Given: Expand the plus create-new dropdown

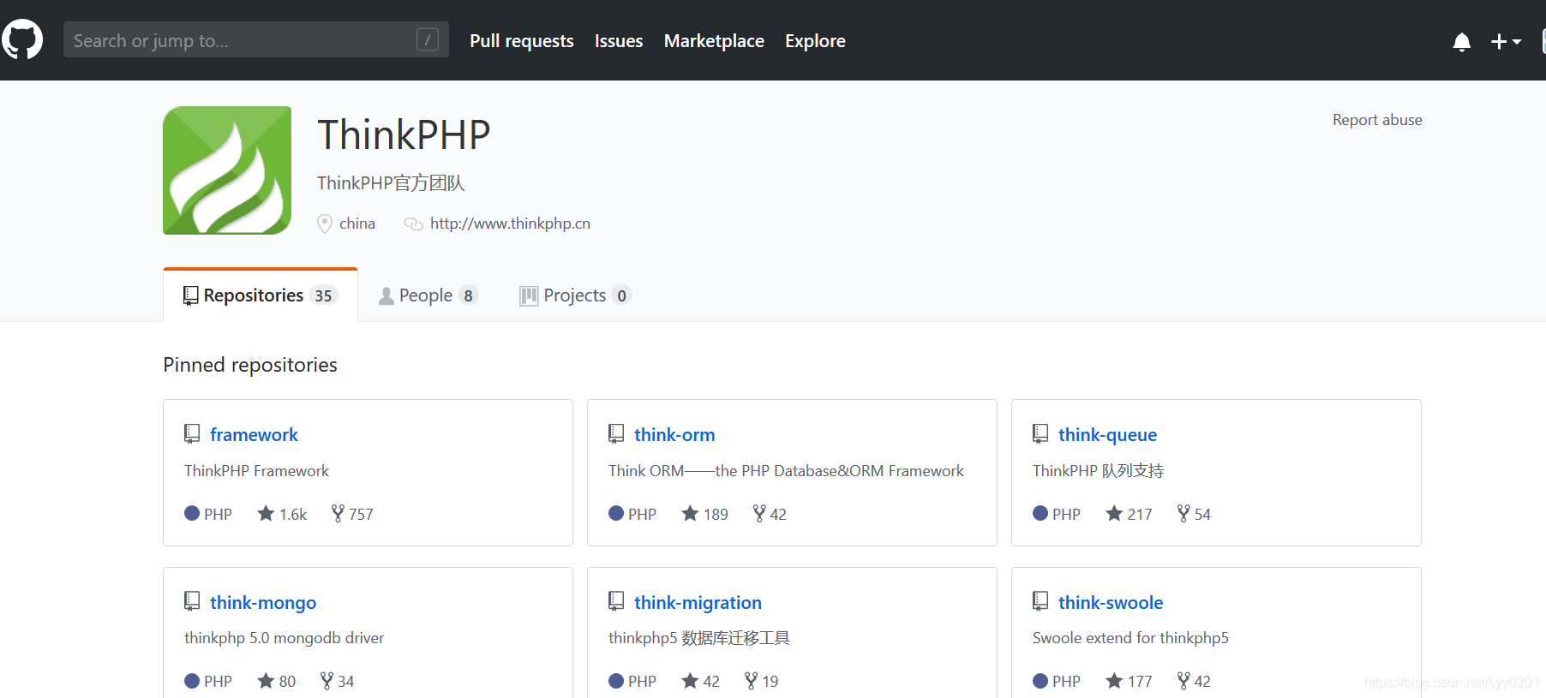Looking at the screenshot, I should (1506, 41).
